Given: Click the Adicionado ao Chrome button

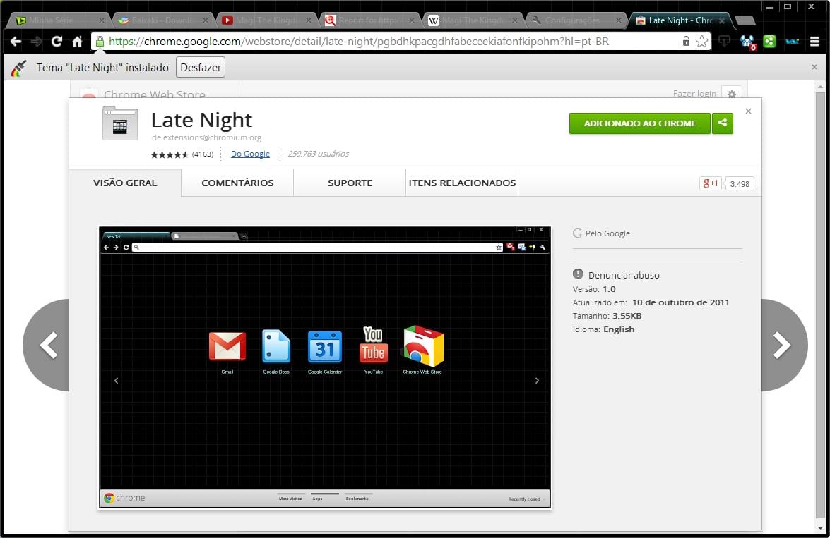Looking at the screenshot, I should 639,123.
